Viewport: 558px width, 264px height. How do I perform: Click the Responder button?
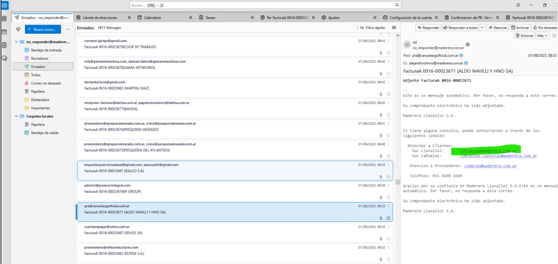click(x=428, y=28)
